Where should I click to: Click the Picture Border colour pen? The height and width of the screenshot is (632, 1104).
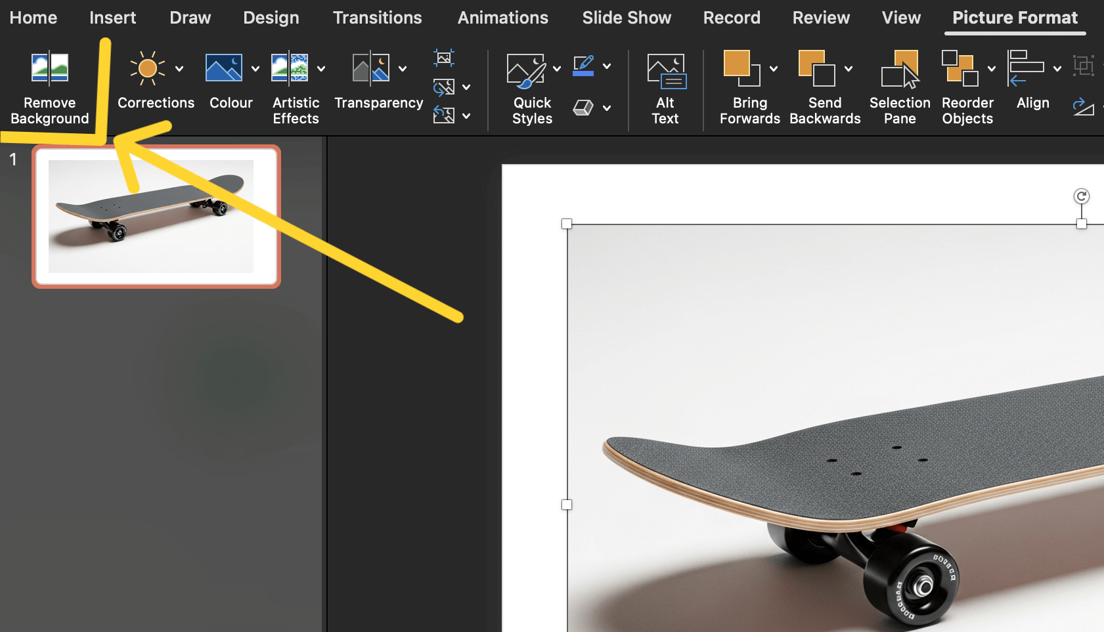(x=583, y=66)
